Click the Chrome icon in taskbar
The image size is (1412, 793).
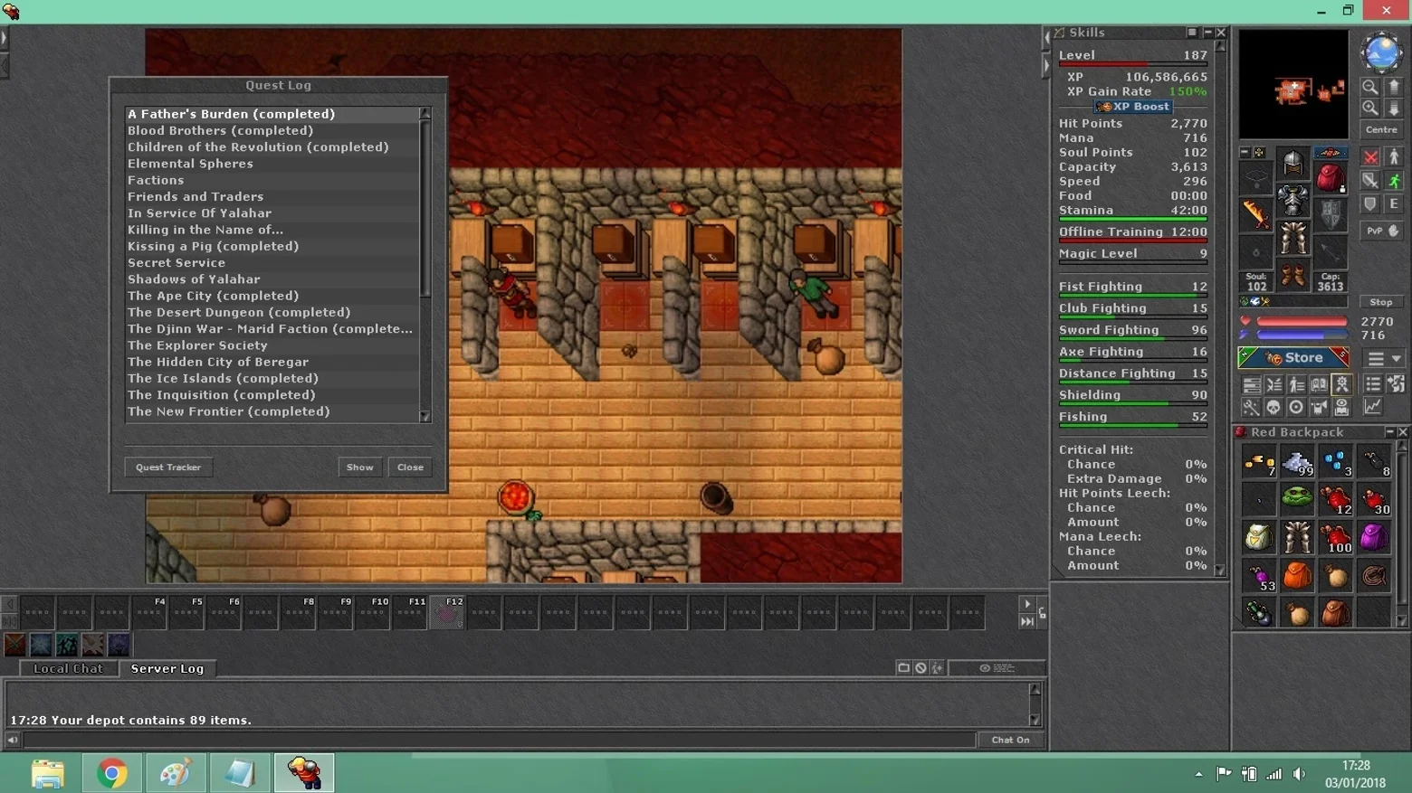112,773
